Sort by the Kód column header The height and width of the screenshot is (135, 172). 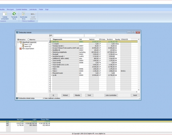click(84, 39)
